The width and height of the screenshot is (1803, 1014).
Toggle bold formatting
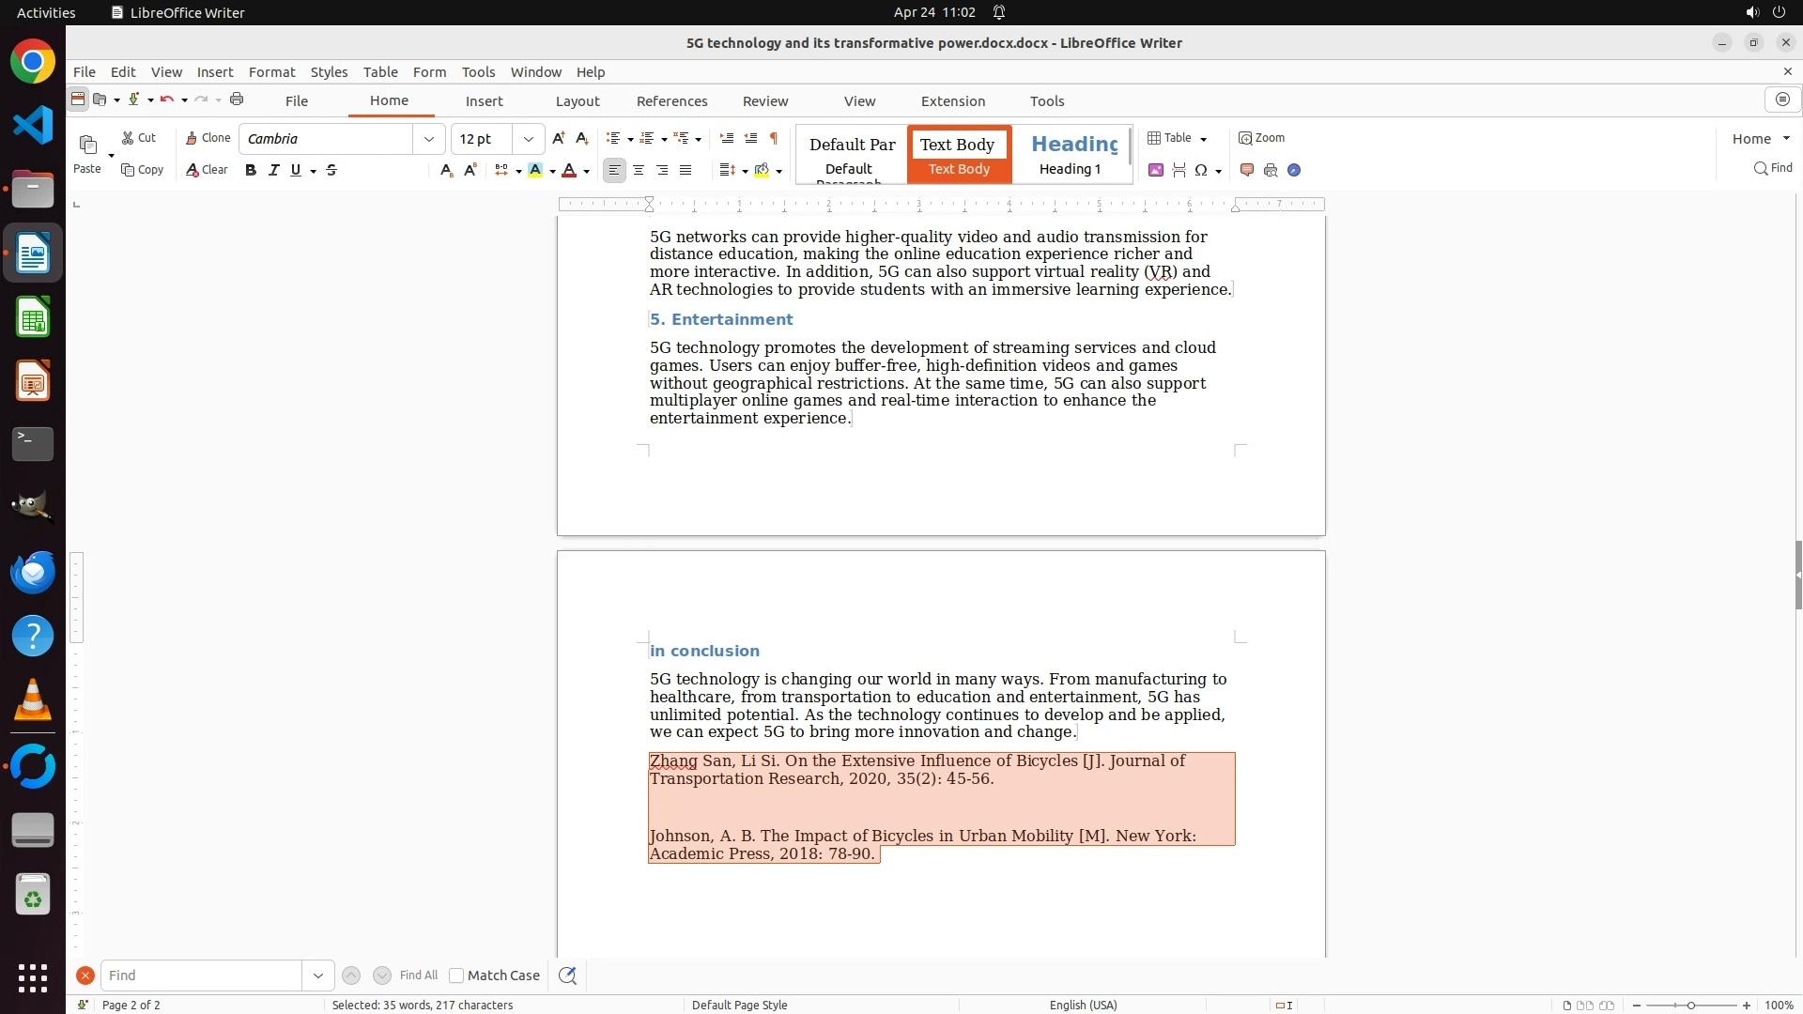[251, 170]
